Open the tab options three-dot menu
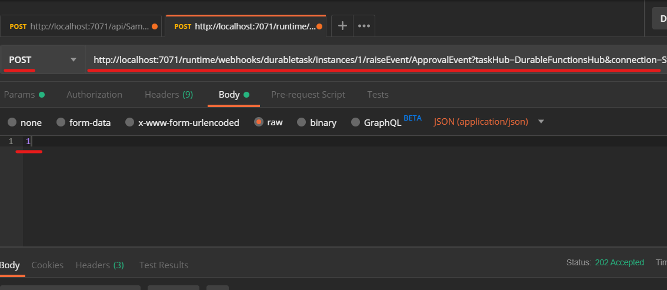Screen dimensions: 667x290 coord(363,26)
